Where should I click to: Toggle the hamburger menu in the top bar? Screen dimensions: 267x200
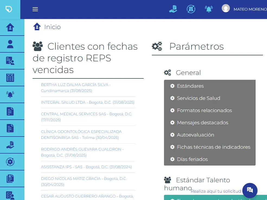click(35, 9)
